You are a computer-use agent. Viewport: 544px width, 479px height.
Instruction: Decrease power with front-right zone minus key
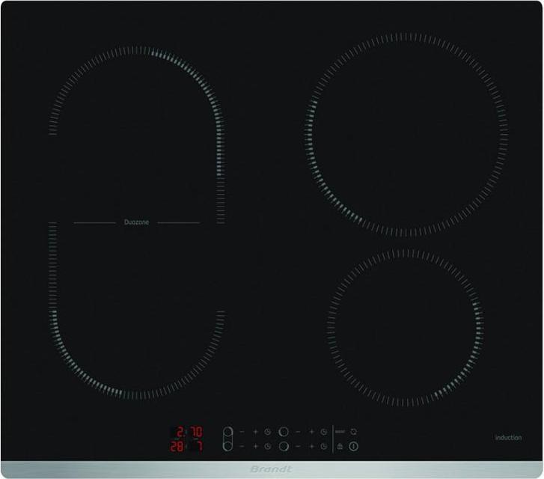[x=298, y=446]
